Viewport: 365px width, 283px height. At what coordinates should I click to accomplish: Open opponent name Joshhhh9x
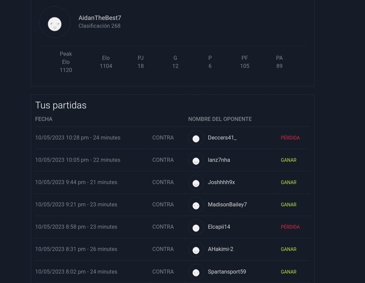(x=221, y=182)
